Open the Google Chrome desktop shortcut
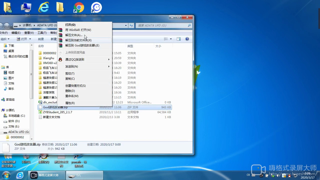This screenshot has height=180, width=320. 78,8
